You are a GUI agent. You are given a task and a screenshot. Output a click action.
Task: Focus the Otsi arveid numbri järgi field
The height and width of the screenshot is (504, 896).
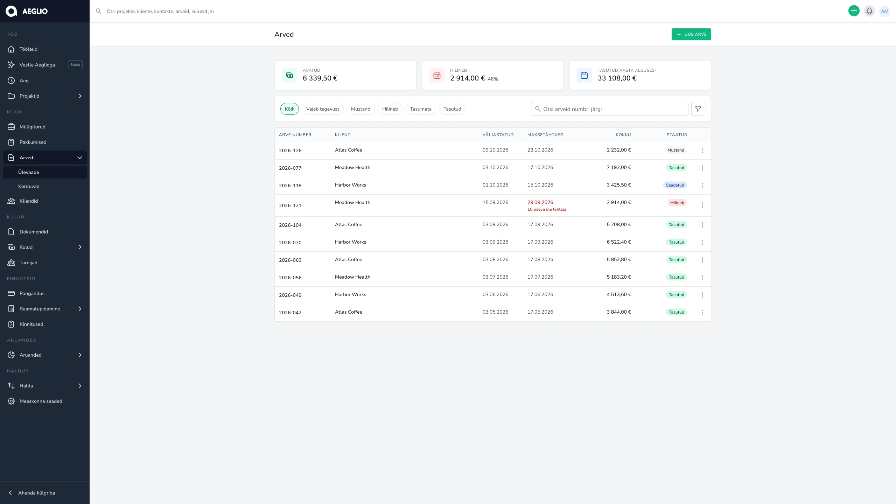[x=610, y=109]
